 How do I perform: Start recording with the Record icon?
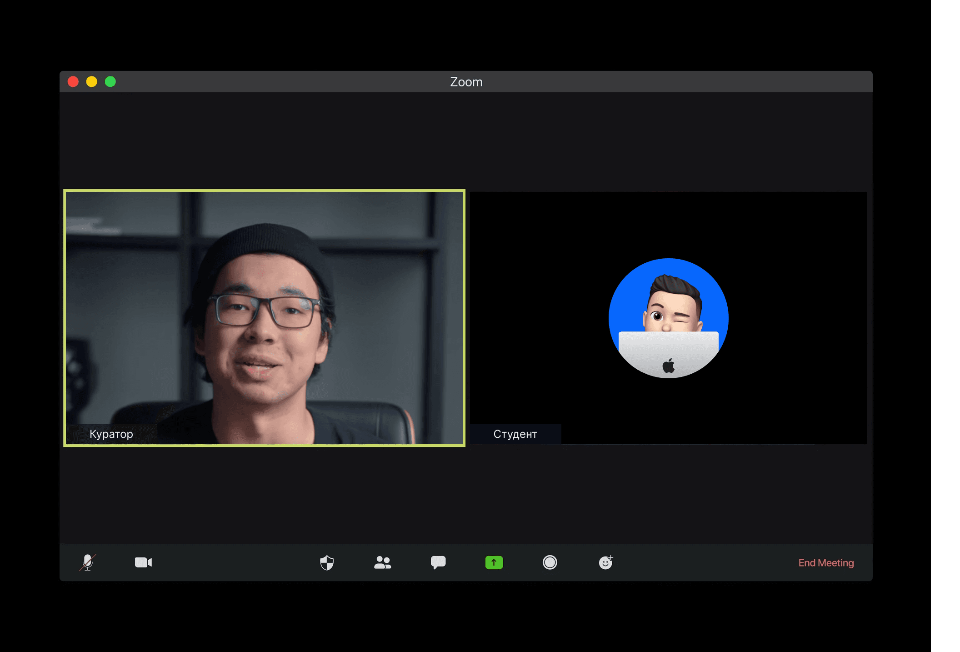(550, 562)
